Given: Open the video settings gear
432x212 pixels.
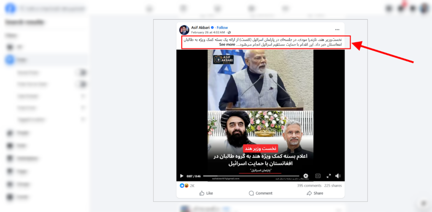Looking at the screenshot, I should point(305,176).
